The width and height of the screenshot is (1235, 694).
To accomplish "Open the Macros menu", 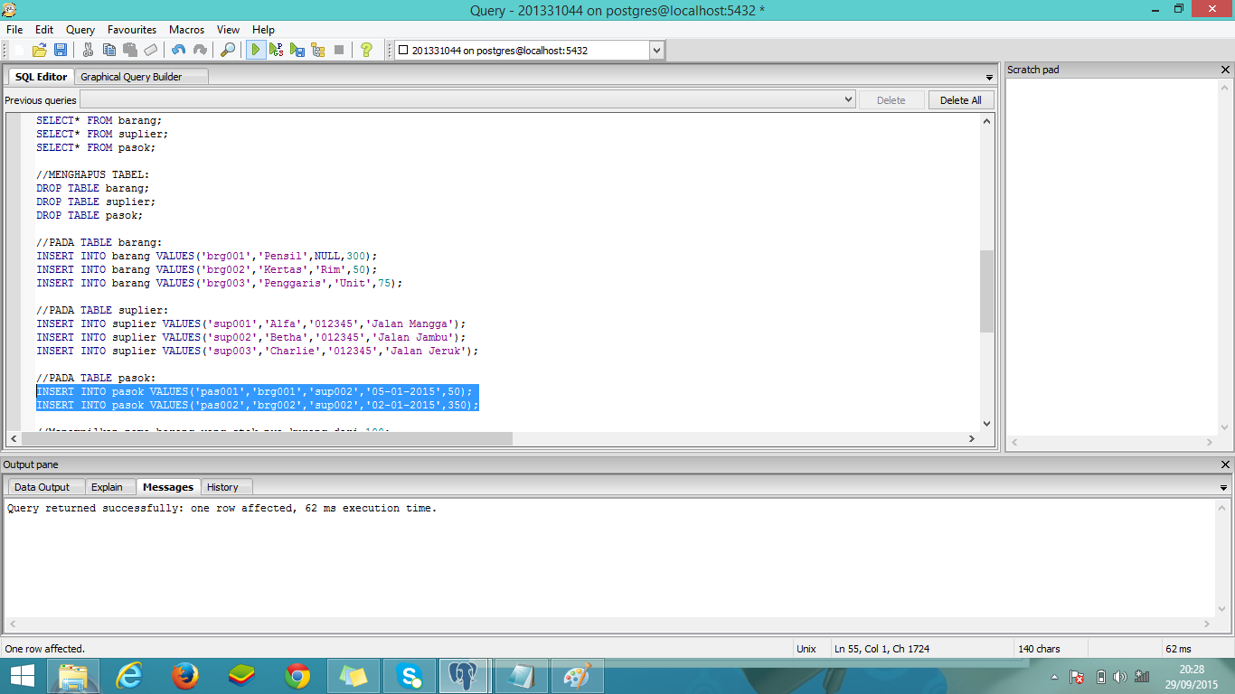I will [x=187, y=30].
